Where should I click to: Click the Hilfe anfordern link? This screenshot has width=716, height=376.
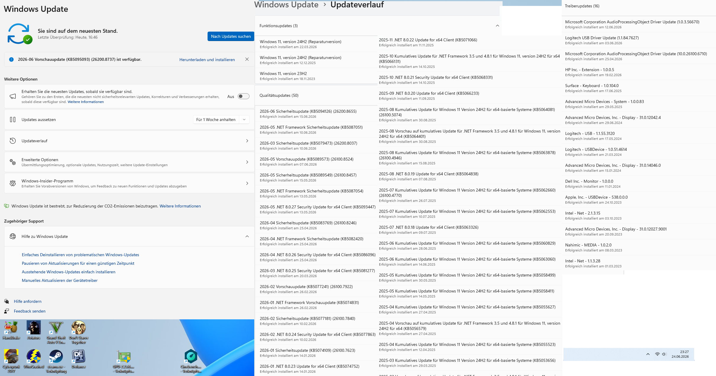pos(27,301)
